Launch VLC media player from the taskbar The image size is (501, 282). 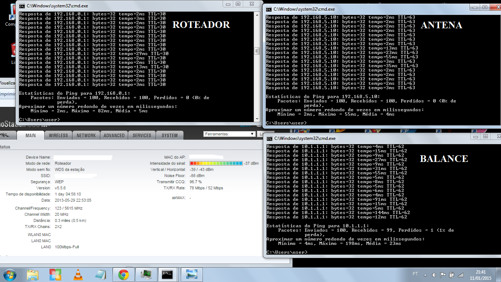pos(78,275)
